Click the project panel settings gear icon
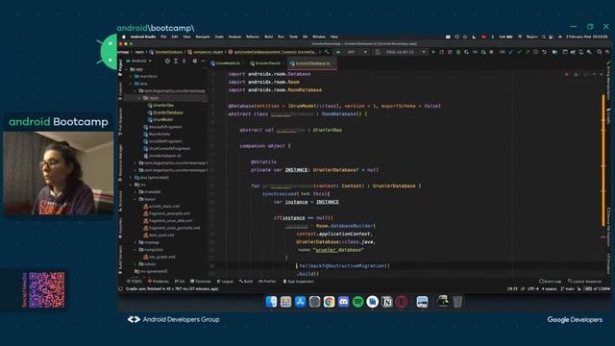Screen dimensions: 615x346 [194, 61]
